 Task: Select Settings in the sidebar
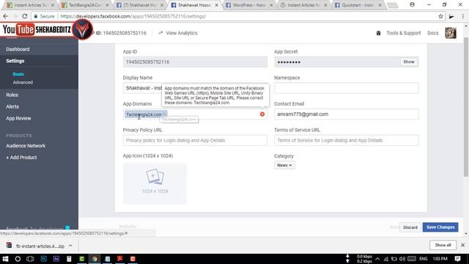click(15, 61)
